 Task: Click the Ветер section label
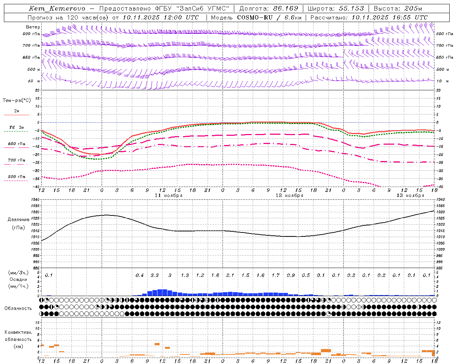33,27
